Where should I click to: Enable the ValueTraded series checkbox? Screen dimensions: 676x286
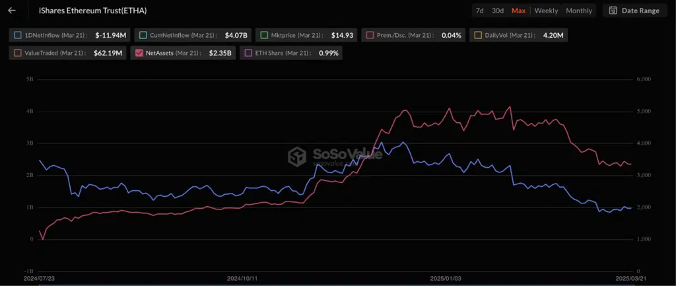18,53
